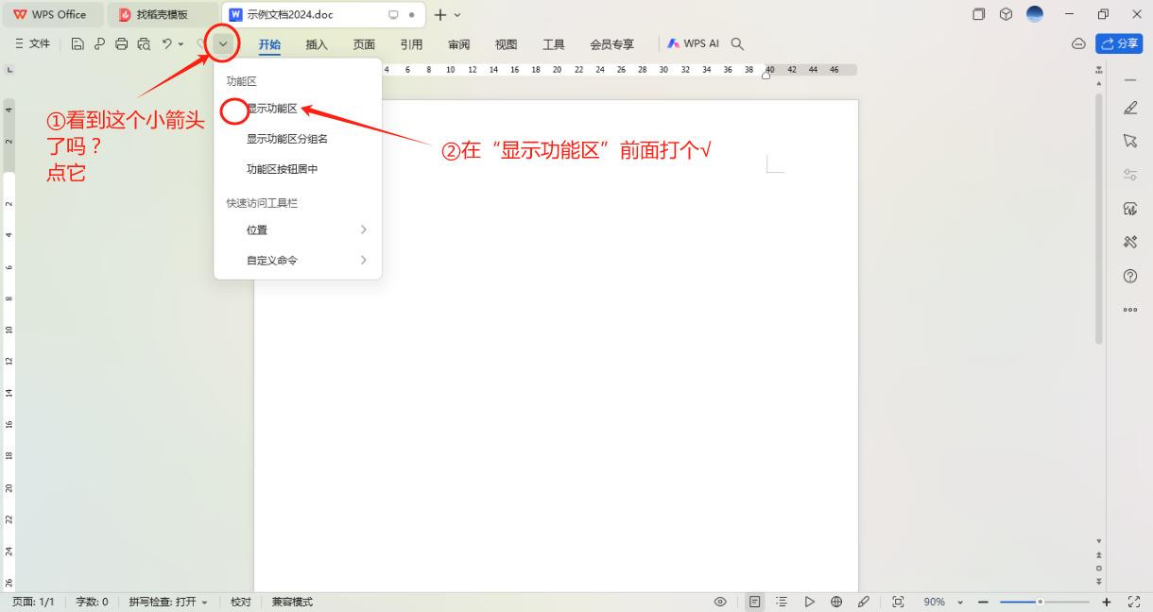This screenshot has height=612, width=1153.
Task: Open the design tools icon in sidebar
Action: (1130, 242)
